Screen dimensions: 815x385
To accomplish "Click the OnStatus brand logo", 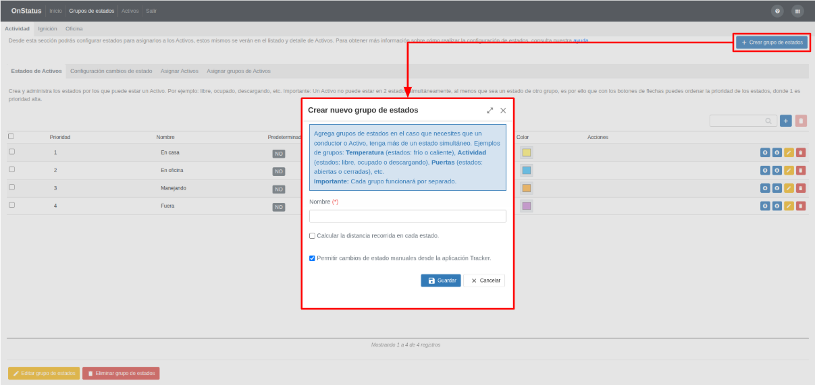I will (26, 11).
